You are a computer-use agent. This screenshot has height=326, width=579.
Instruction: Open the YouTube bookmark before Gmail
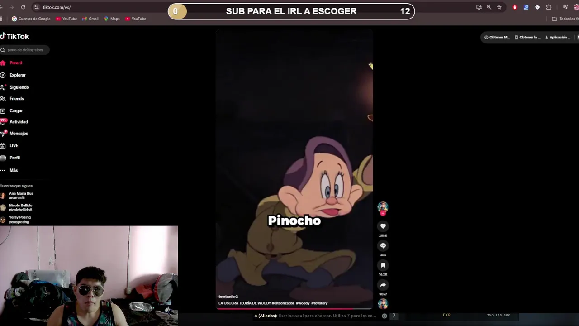[x=66, y=19]
